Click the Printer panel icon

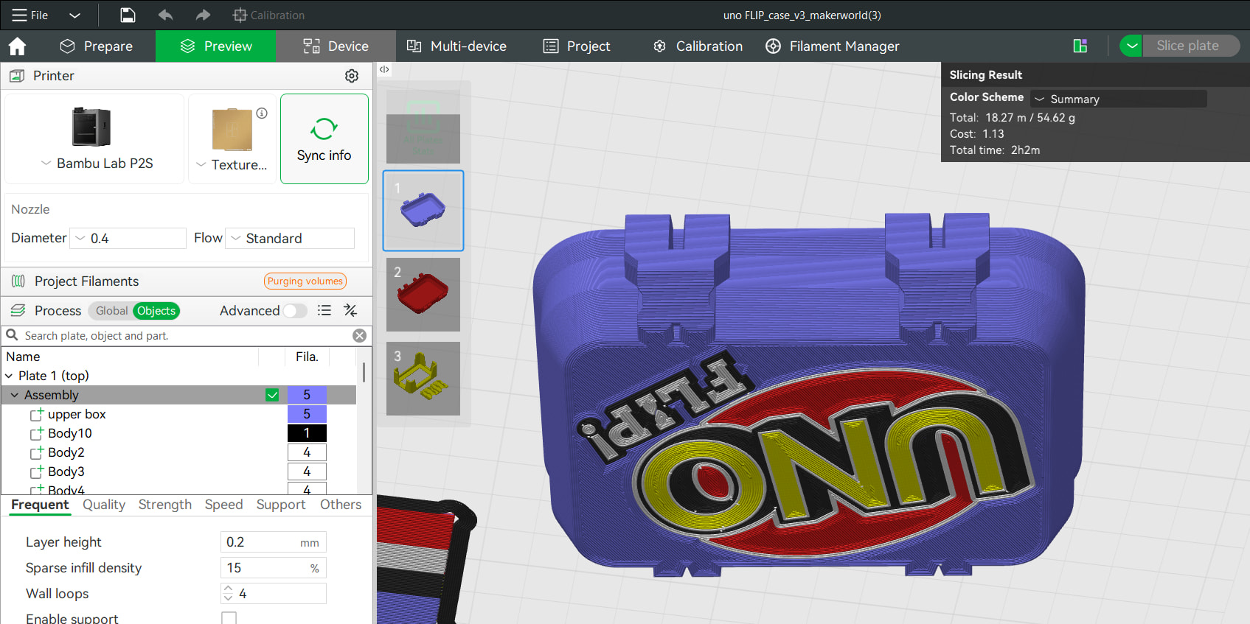[17, 76]
